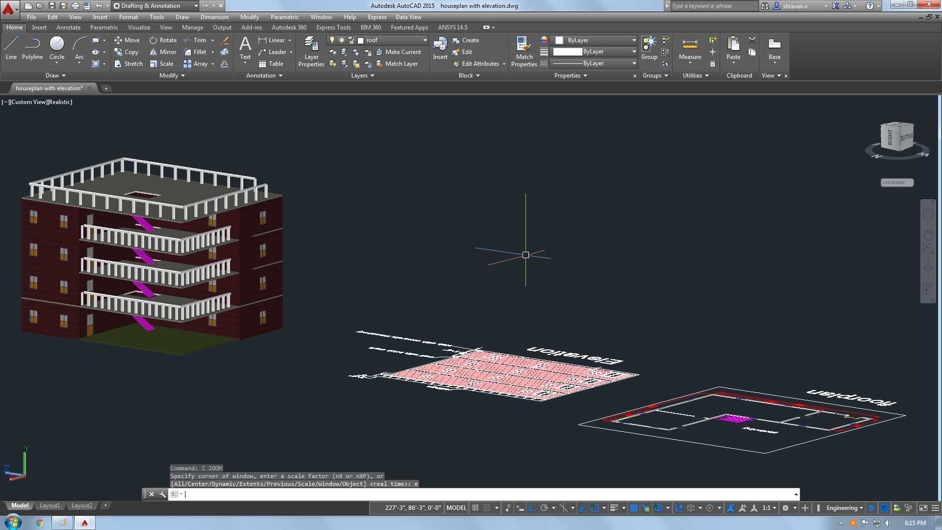This screenshot has height=530, width=942.
Task: Toggle ortho mode in status bar
Action: [532, 508]
